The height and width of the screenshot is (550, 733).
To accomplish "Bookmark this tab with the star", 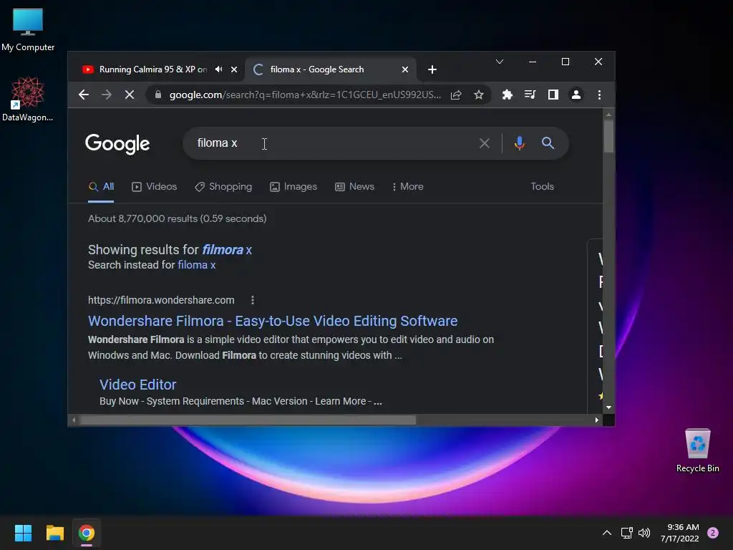I will (x=479, y=95).
